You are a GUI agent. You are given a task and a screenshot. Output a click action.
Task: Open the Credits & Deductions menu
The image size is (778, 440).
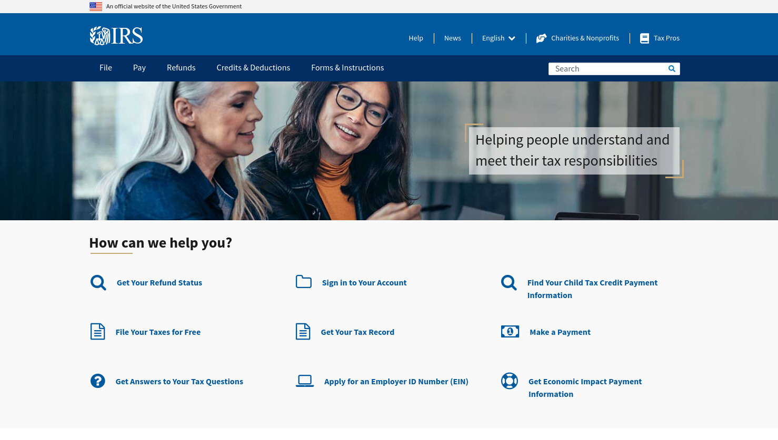coord(253,68)
